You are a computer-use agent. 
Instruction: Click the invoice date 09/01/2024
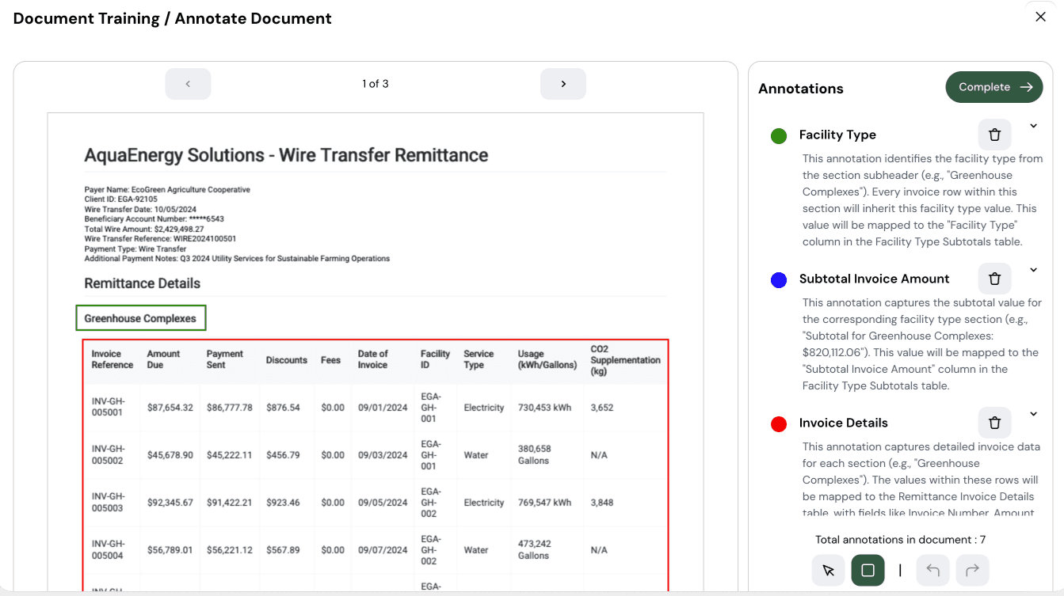[382, 408]
